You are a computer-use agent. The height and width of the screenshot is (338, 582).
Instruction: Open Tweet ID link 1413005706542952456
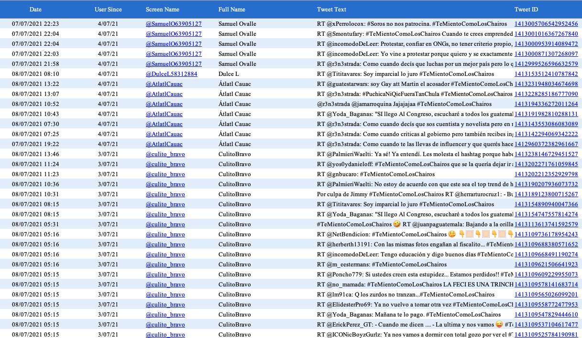pos(546,24)
